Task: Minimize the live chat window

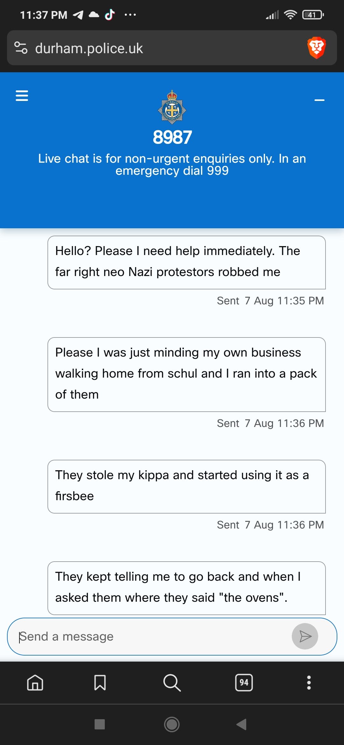Action: pos(319,100)
